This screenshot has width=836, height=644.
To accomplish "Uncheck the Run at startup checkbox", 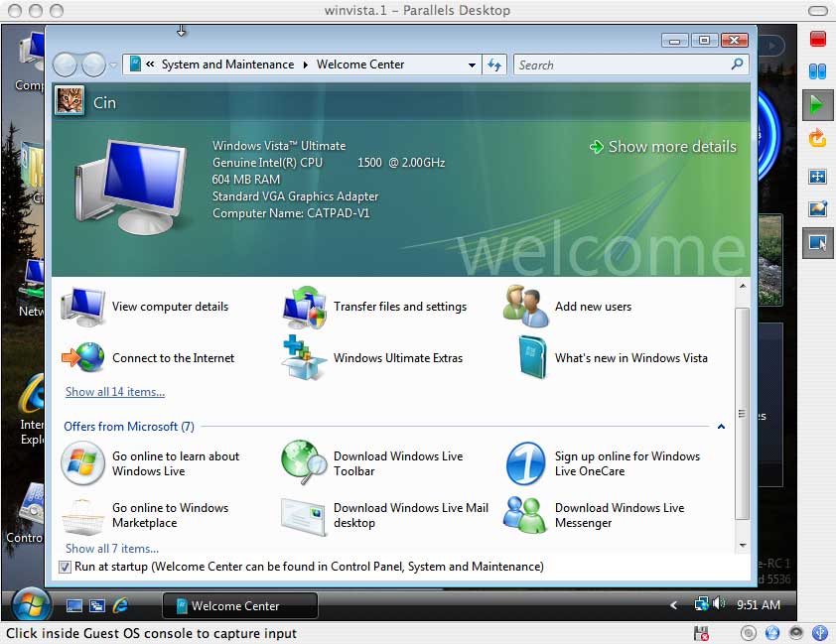I will point(65,567).
